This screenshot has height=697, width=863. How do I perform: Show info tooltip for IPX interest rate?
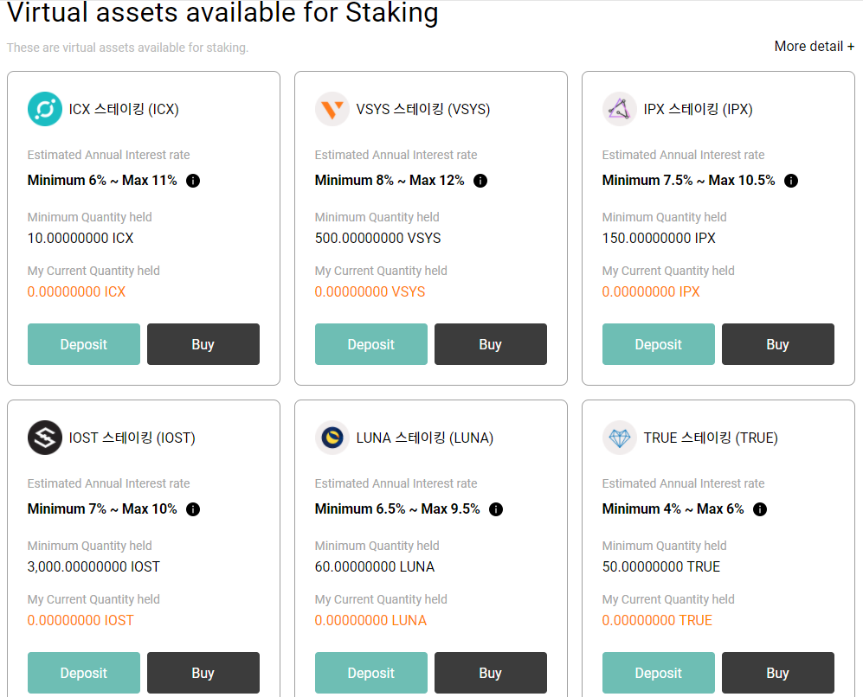point(791,180)
